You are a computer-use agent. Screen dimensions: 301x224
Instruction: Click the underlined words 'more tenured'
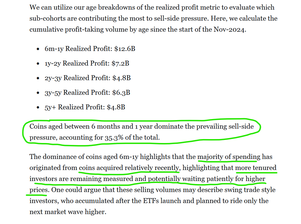point(256,168)
